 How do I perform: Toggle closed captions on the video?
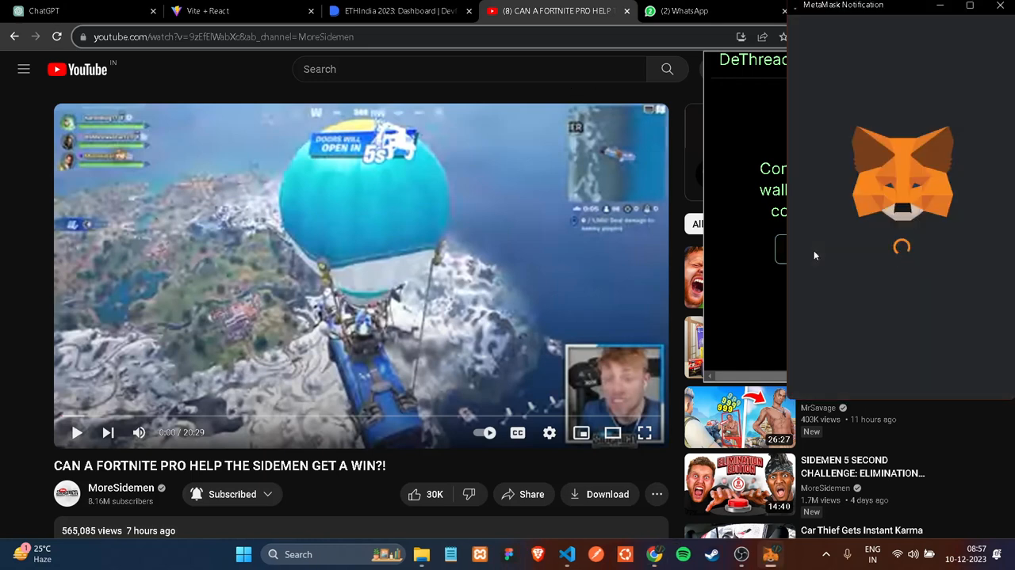(518, 432)
